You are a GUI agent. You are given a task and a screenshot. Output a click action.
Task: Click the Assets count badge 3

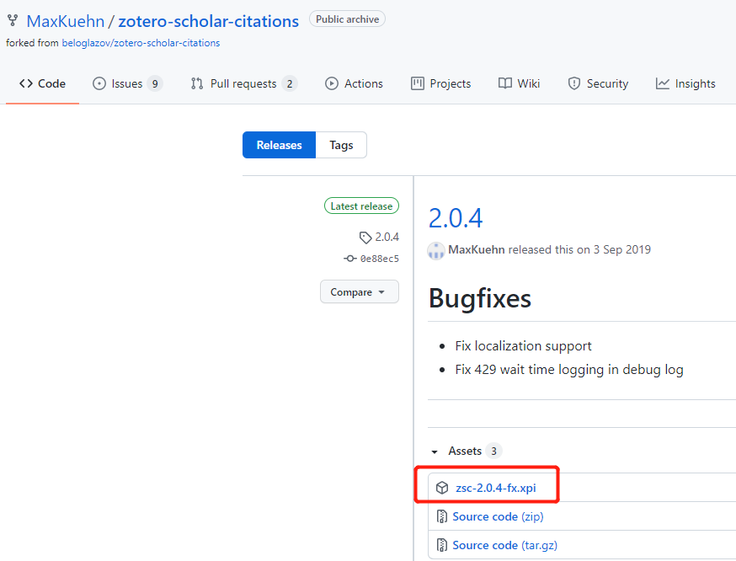coord(493,451)
